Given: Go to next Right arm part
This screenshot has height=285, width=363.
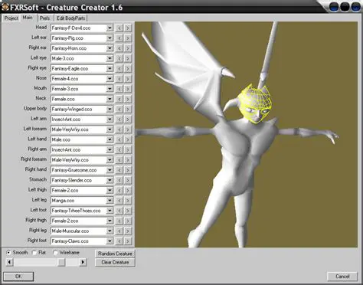Looking at the screenshot, I should click(x=127, y=149).
